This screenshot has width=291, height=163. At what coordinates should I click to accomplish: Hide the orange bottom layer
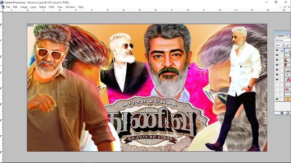click(x=277, y=99)
